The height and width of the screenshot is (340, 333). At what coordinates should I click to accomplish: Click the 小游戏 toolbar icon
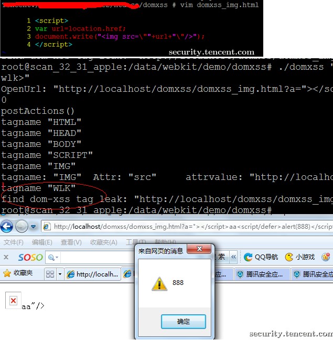[x=300, y=257]
